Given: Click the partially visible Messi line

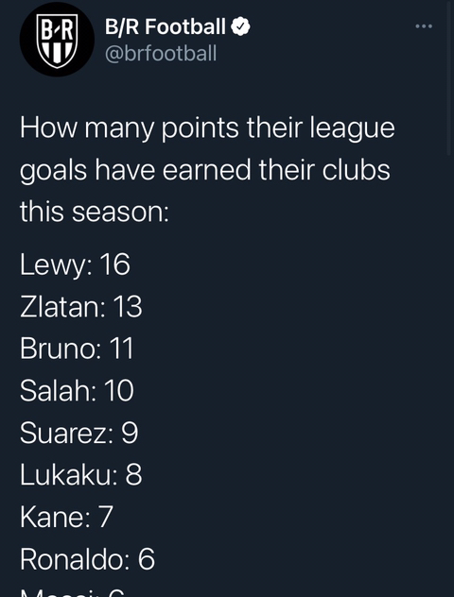Looking at the screenshot, I should pos(73,592).
